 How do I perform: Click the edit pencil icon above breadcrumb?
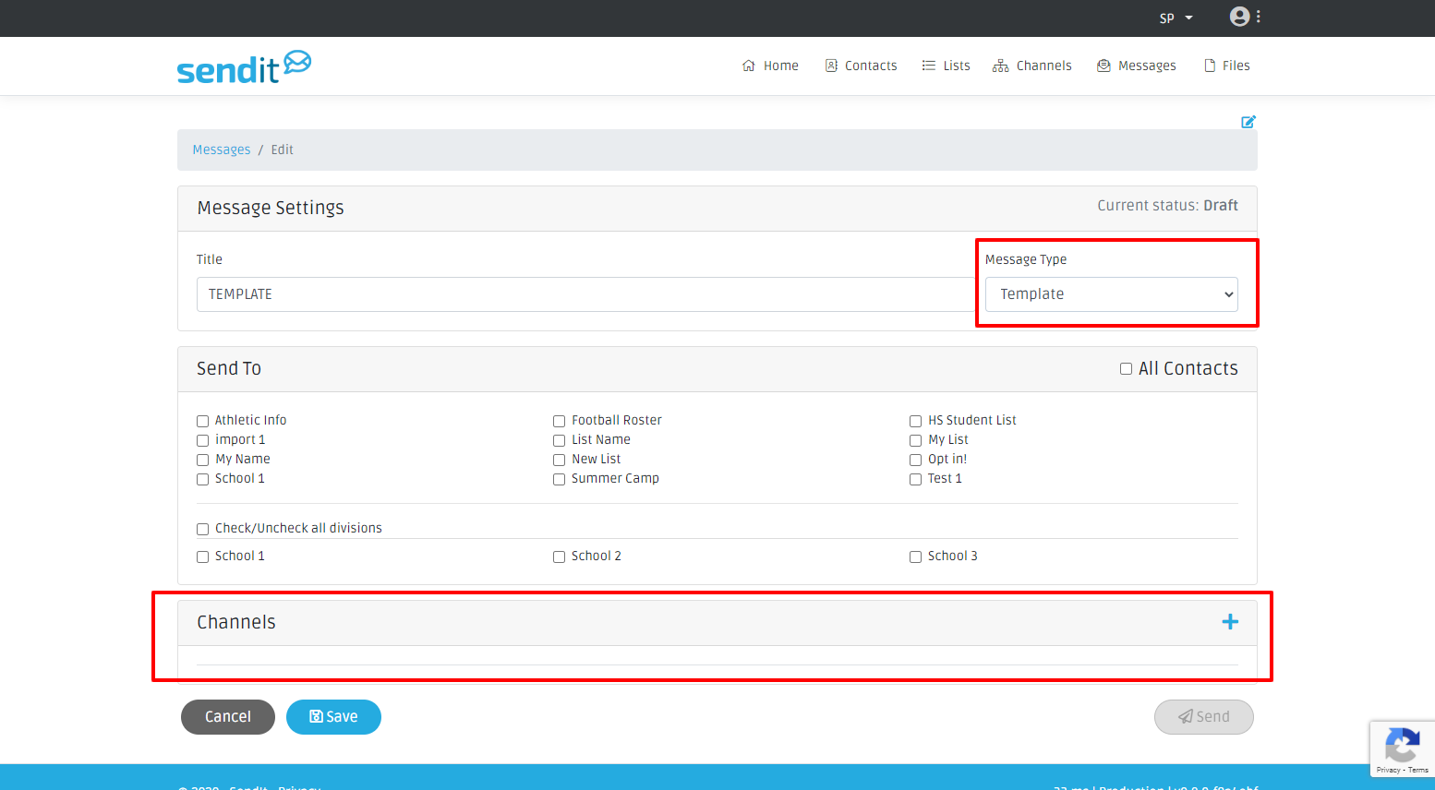tap(1248, 122)
